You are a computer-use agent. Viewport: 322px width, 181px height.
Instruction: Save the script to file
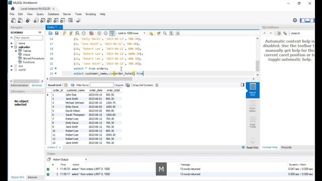(x=57, y=33)
